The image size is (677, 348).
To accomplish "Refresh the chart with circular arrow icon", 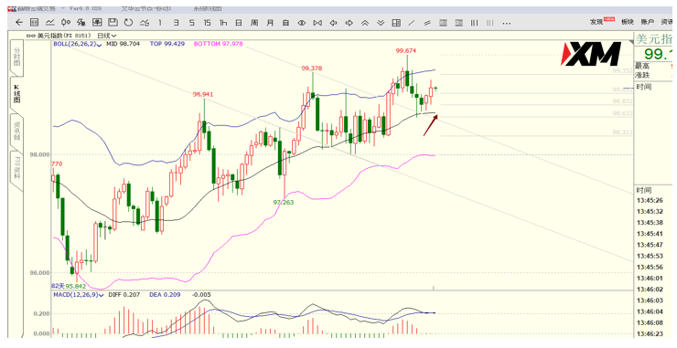I will (128, 23).
